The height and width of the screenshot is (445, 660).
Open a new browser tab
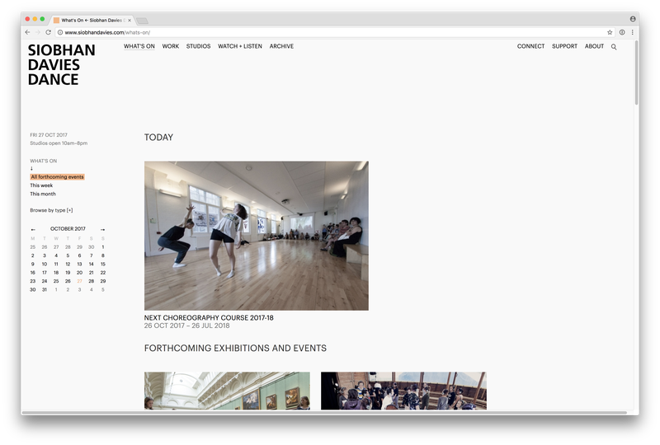[142, 21]
